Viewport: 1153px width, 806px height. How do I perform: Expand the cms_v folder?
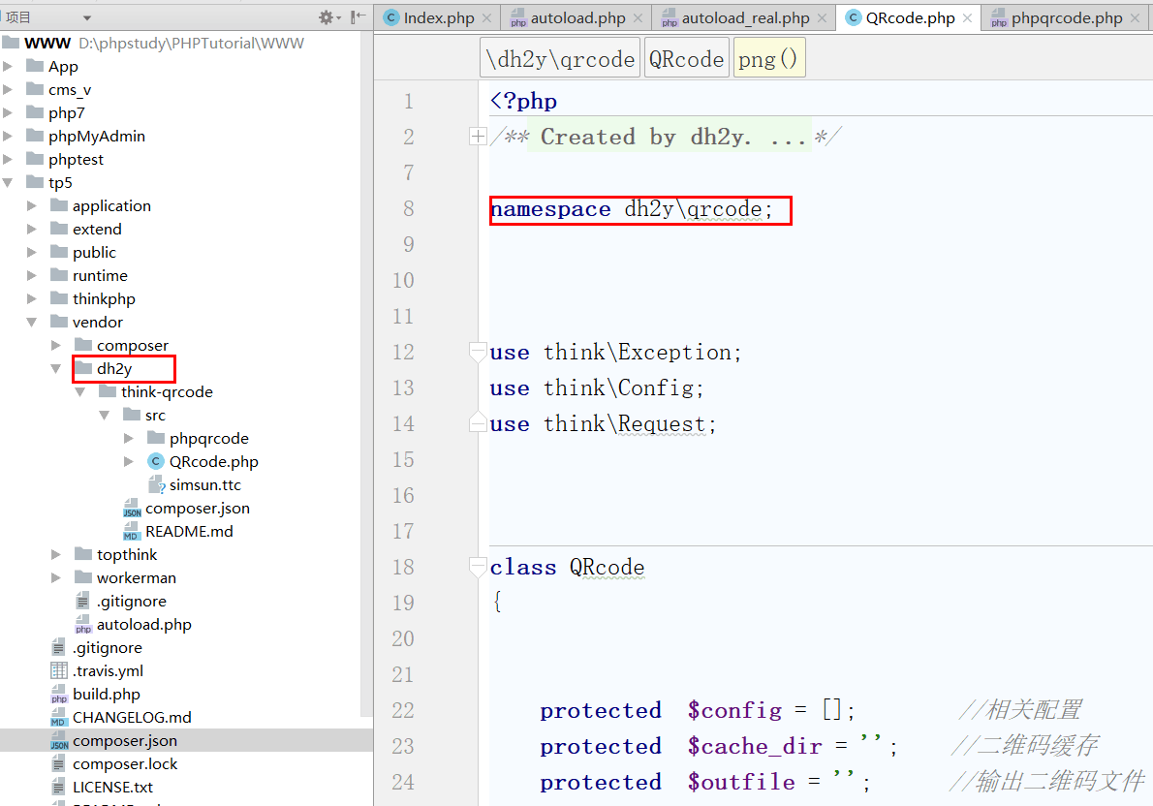[x=8, y=90]
